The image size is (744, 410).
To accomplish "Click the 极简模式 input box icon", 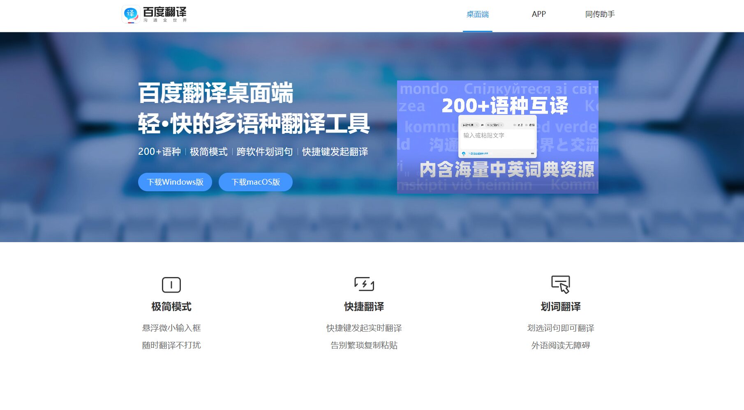I will [171, 284].
